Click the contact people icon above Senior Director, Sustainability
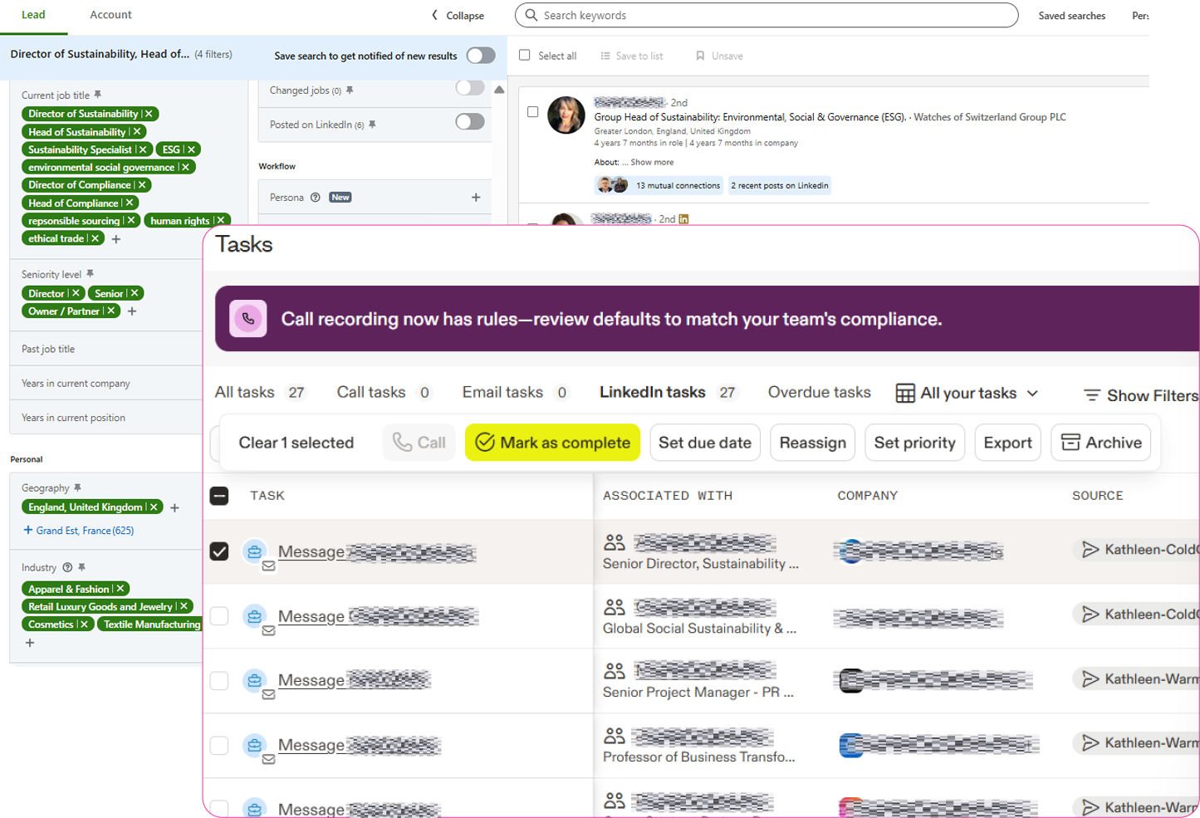This screenshot has height=818, width=1200. pyautogui.click(x=615, y=542)
